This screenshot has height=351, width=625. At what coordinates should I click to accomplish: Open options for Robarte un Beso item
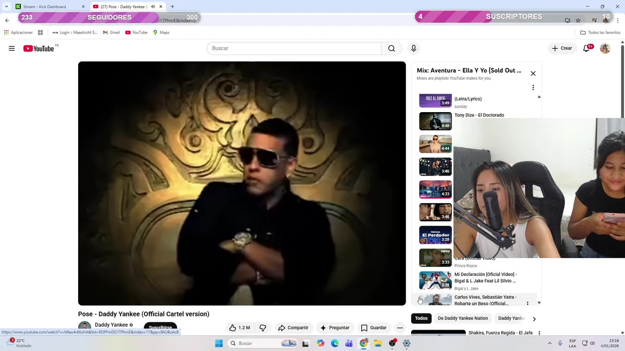tap(527, 303)
